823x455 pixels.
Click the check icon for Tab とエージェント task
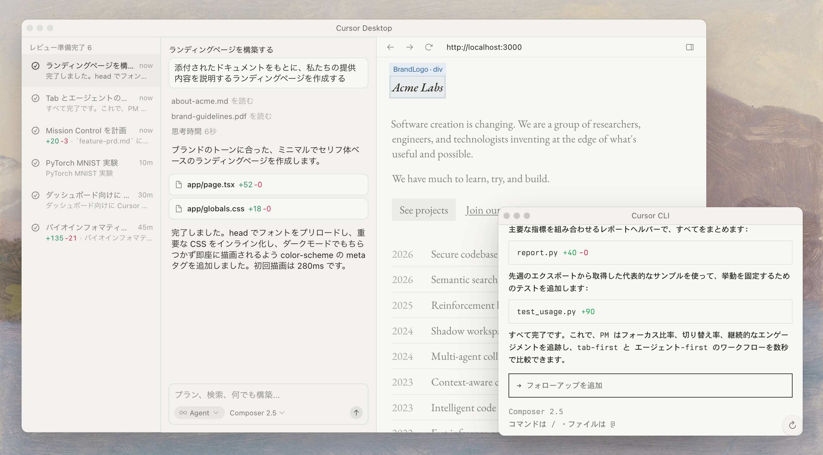[x=36, y=98]
